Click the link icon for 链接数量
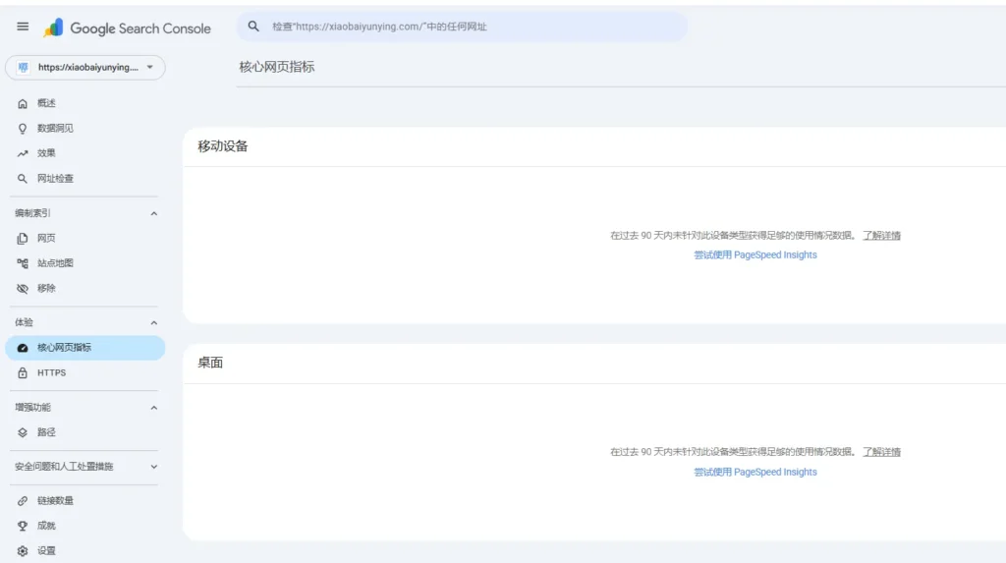 [x=23, y=501]
